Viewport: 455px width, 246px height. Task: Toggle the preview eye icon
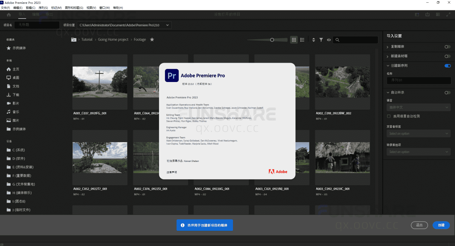[329, 40]
